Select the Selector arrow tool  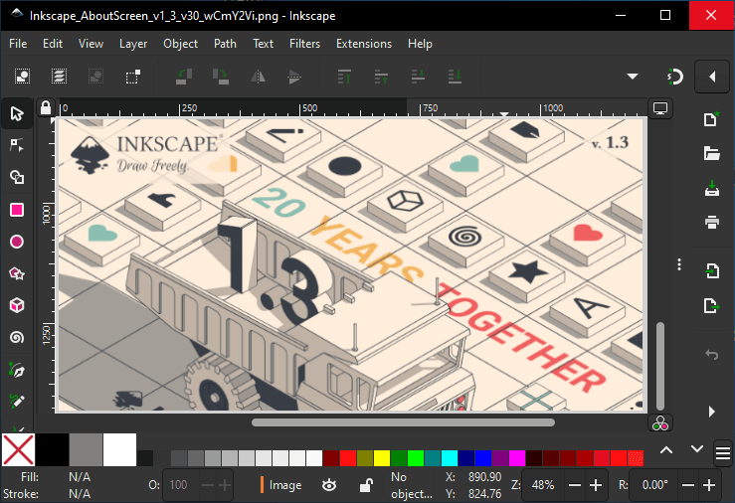[16, 113]
